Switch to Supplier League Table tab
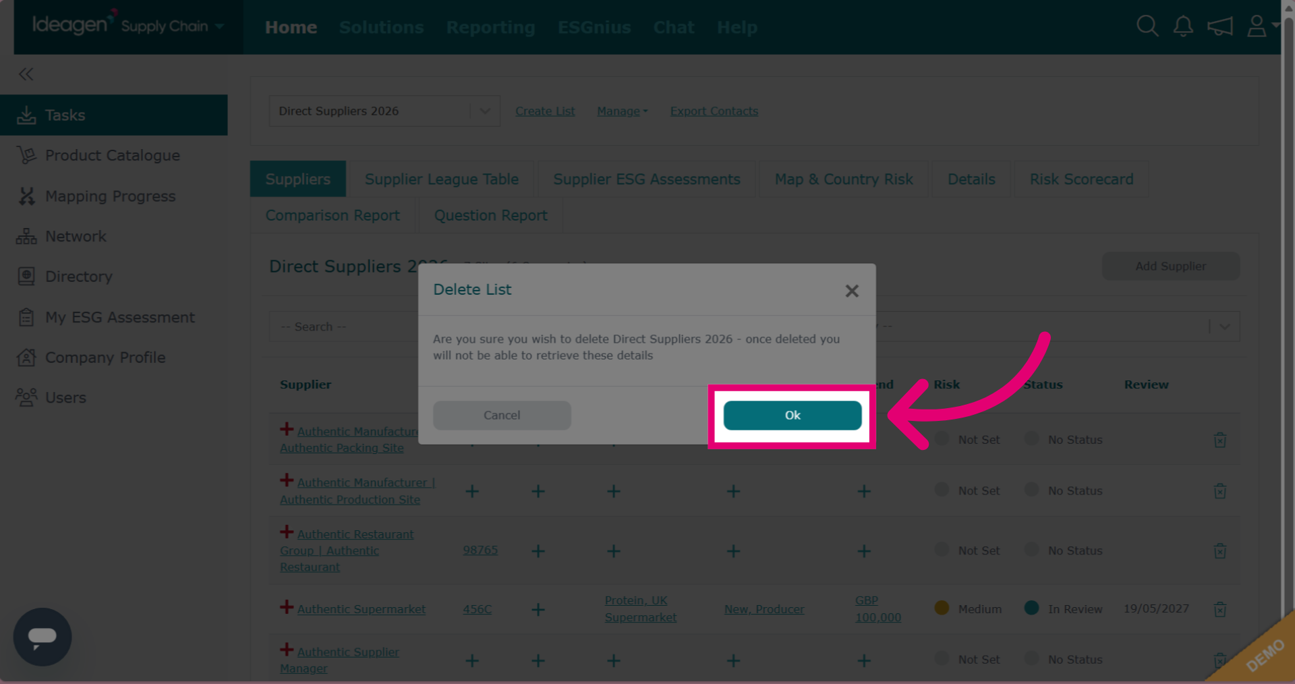The image size is (1295, 684). [442, 179]
